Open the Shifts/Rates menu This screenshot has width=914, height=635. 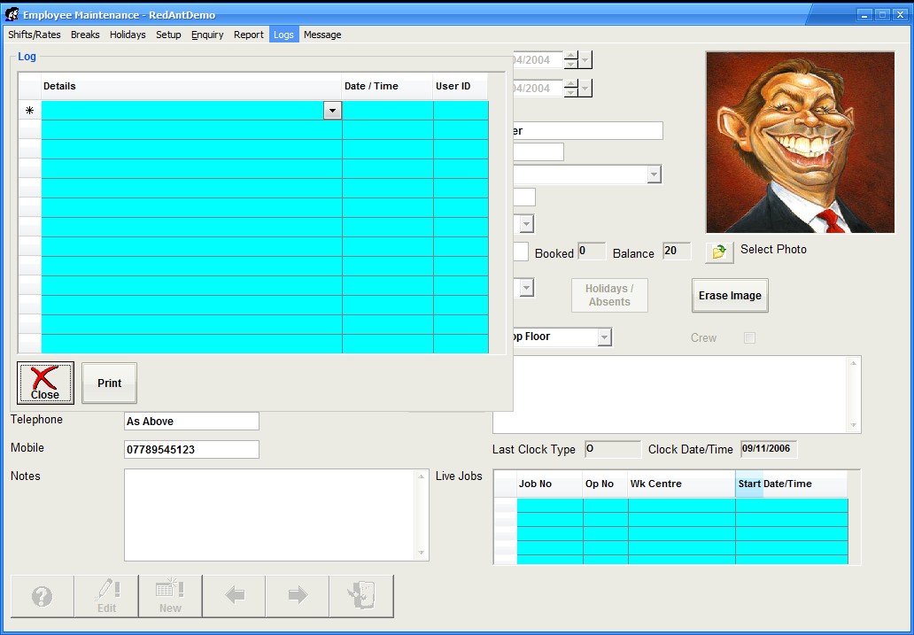[x=35, y=35]
